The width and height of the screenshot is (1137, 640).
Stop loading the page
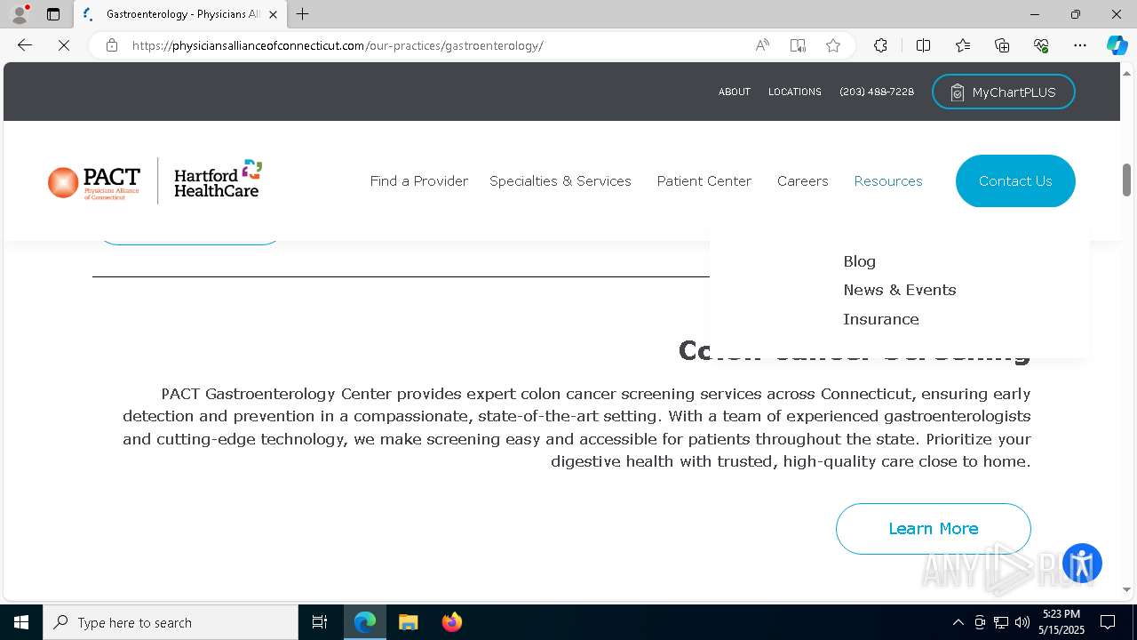pos(64,45)
